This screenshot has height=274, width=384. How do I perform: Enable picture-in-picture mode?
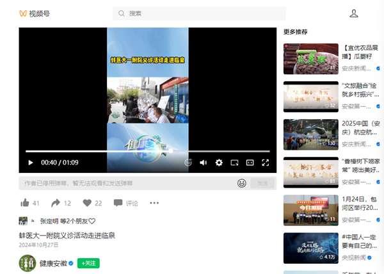click(234, 163)
